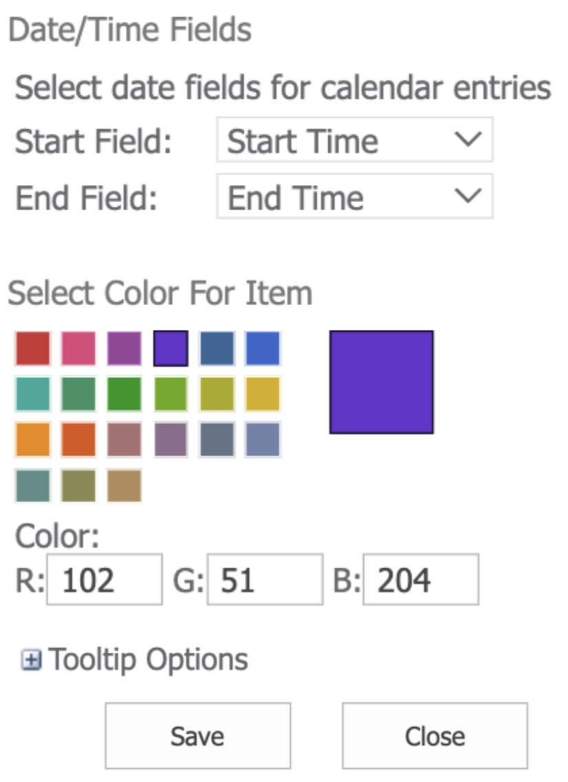Click the Close button
568x782 pixels.
(x=435, y=736)
